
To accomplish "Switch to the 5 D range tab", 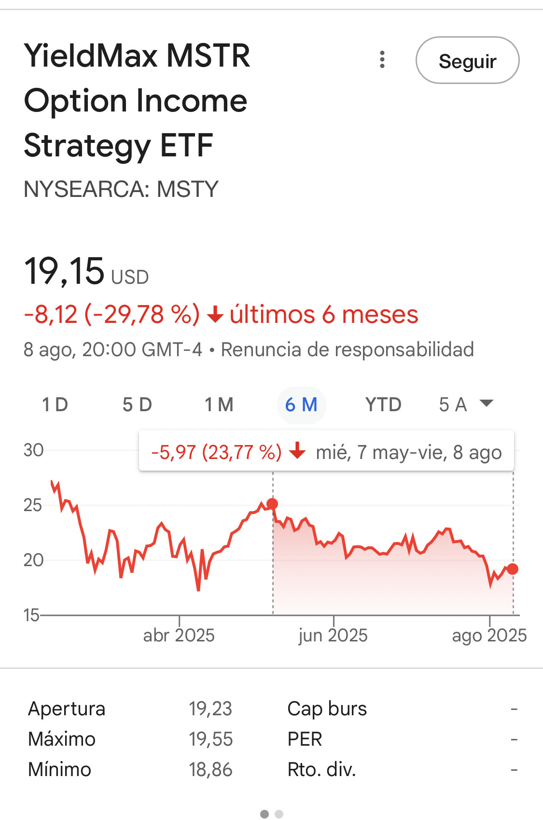I will 137,404.
